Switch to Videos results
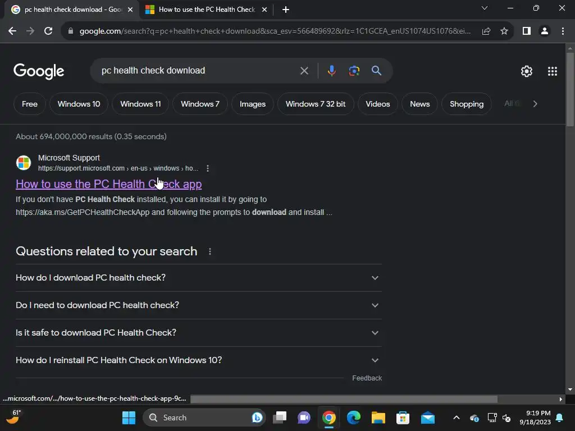Screen dimensions: 575x431 point(378,104)
